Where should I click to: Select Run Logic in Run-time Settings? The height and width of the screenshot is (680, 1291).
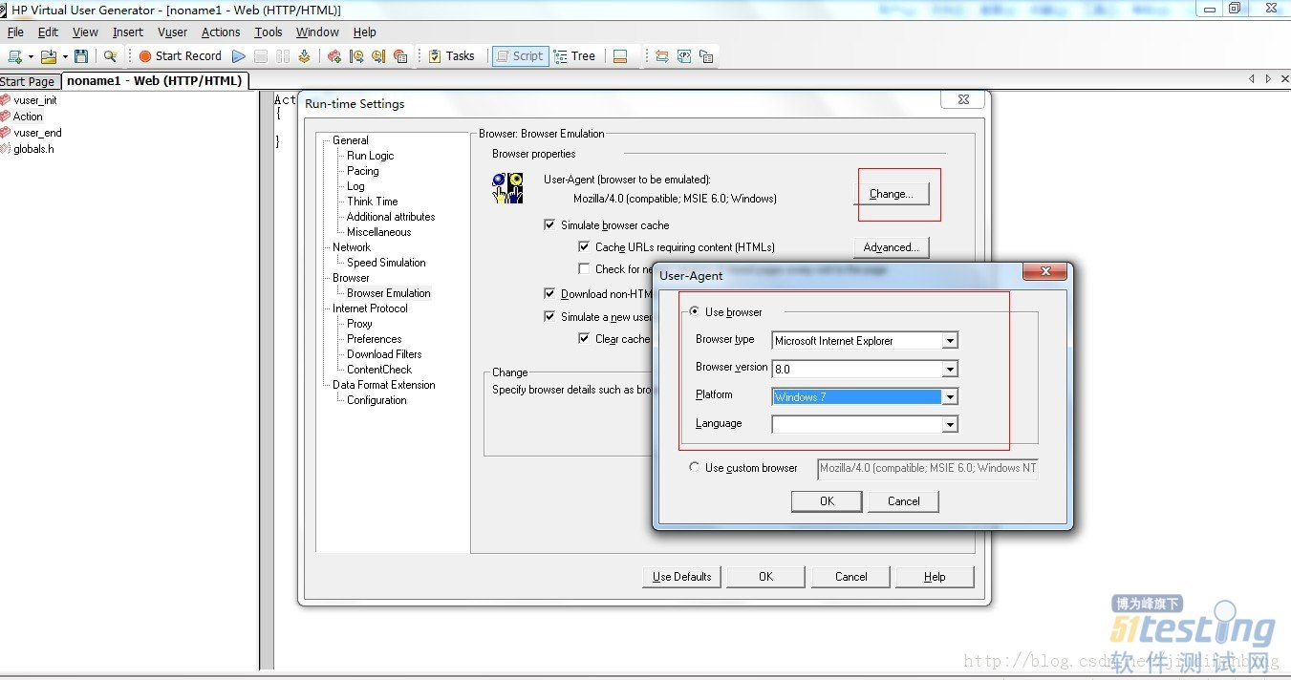[370, 156]
